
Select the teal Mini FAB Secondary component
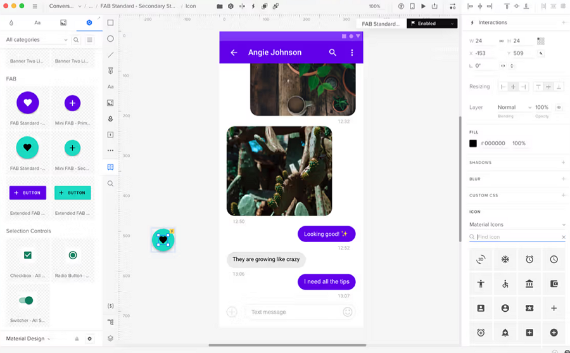pos(72,148)
